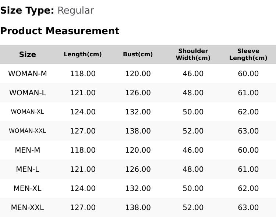The height and width of the screenshot is (217, 276).
Task: Select the Shoulder Width(cm) header
Action: click(x=193, y=54)
